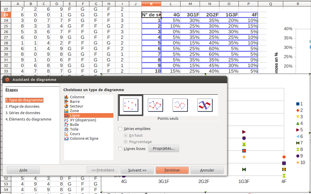Open line Propriétés... settings

[x=164, y=148]
